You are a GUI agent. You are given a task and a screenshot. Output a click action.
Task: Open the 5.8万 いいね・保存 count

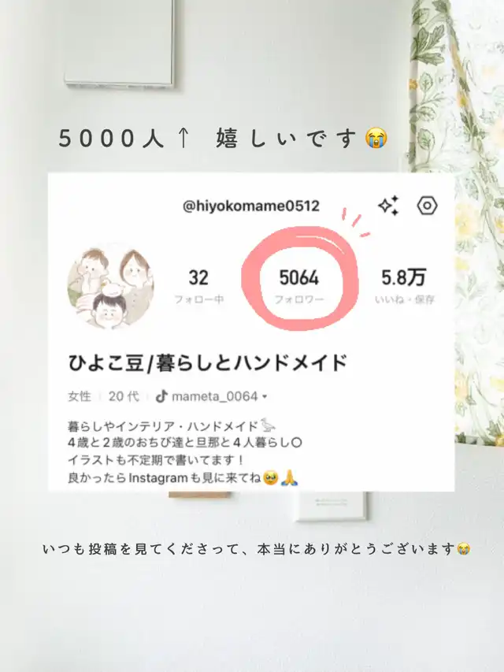coord(404,286)
